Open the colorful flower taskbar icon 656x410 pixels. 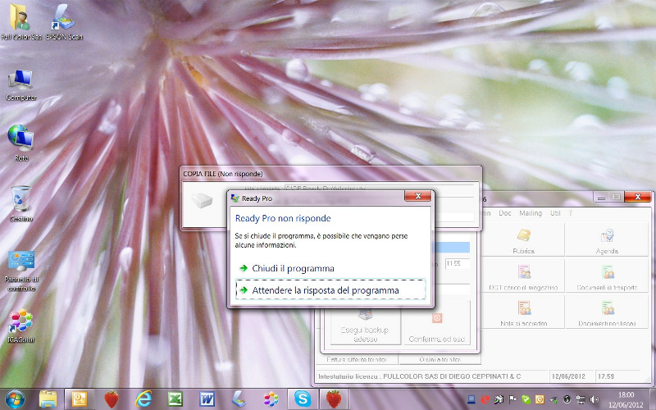(x=271, y=399)
